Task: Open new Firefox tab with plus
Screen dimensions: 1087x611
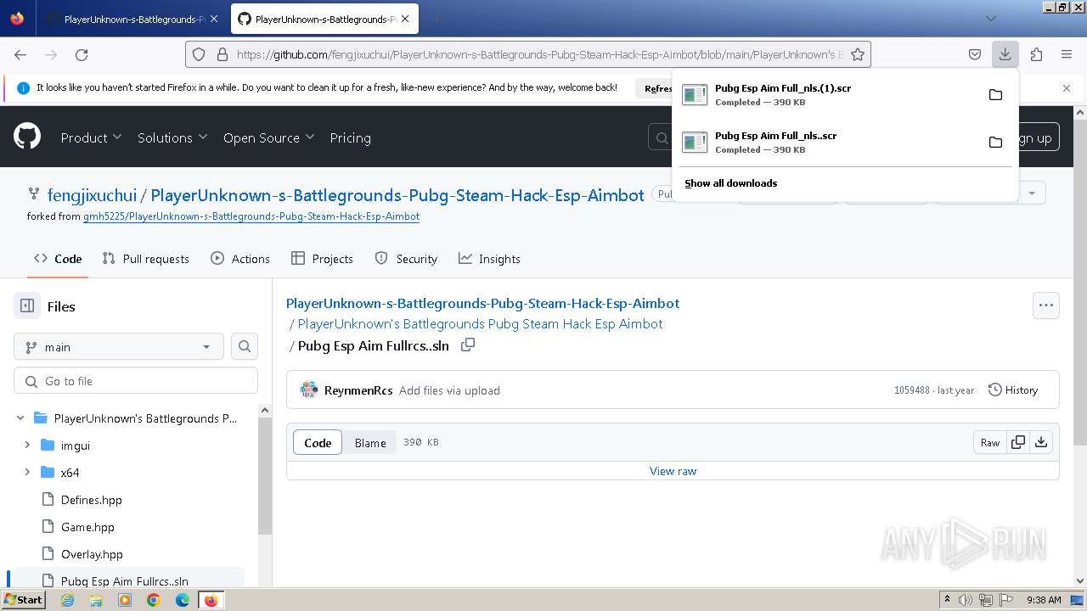Action: (436, 19)
